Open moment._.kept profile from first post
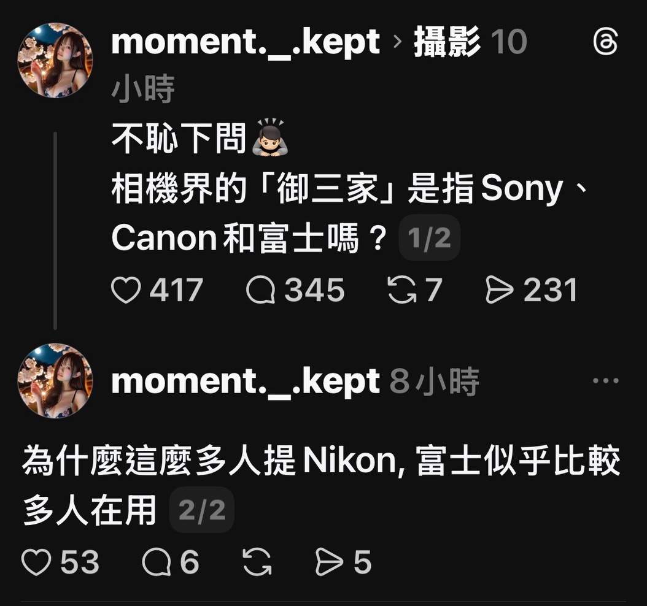The height and width of the screenshot is (606, 647). [246, 42]
